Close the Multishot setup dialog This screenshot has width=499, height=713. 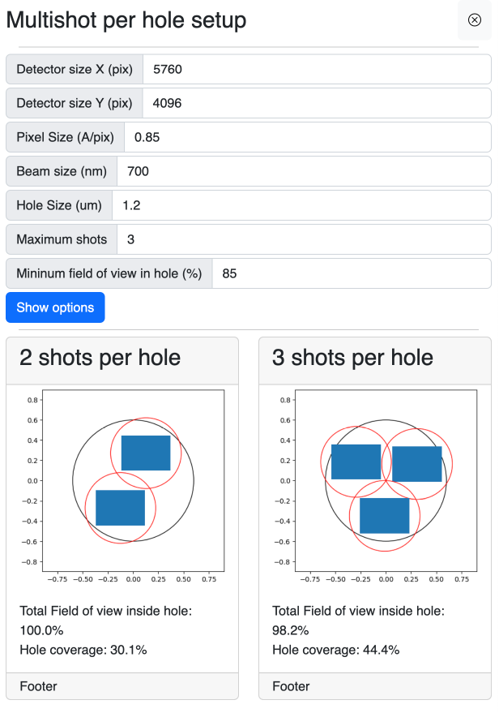coord(474,20)
